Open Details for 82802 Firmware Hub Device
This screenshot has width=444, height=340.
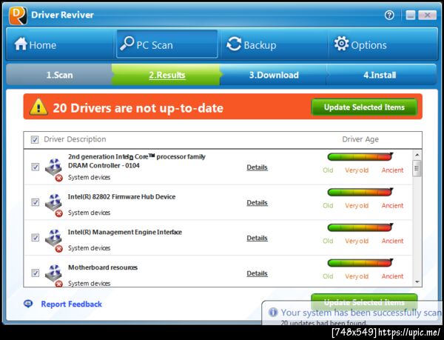pos(257,203)
